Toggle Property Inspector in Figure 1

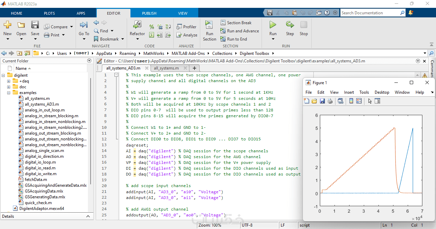[x=377, y=101]
